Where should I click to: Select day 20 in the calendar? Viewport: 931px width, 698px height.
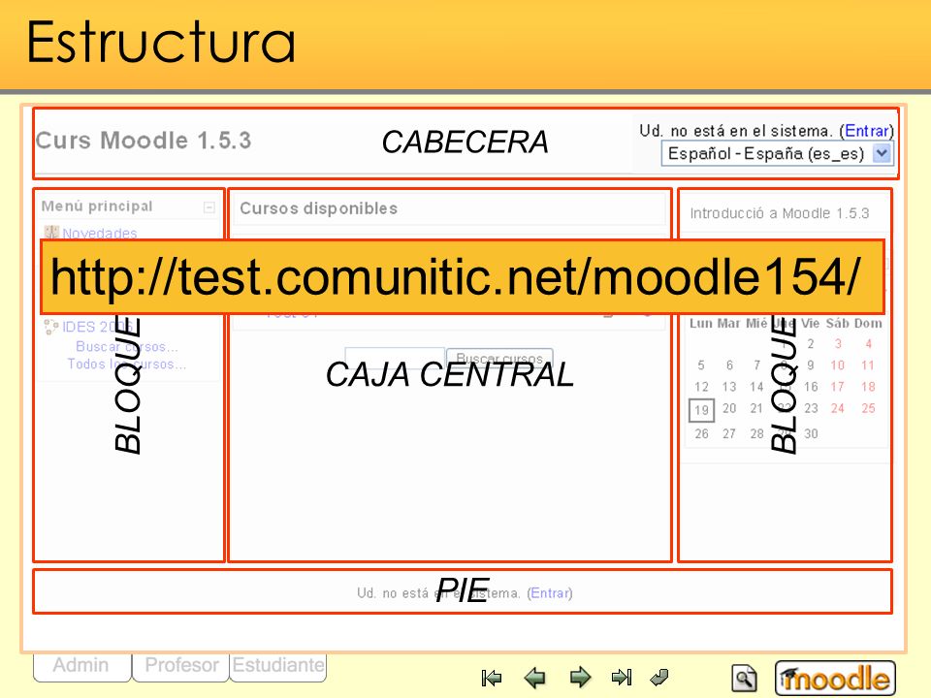coord(729,408)
